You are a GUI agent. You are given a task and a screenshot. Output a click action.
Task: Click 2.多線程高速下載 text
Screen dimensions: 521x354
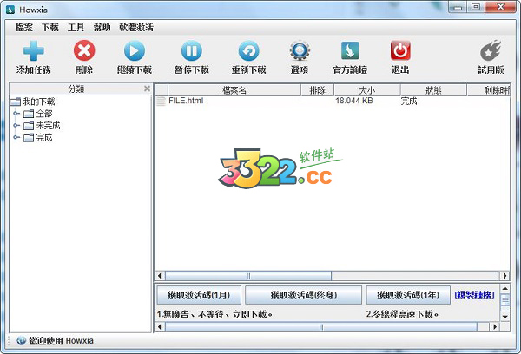402,314
